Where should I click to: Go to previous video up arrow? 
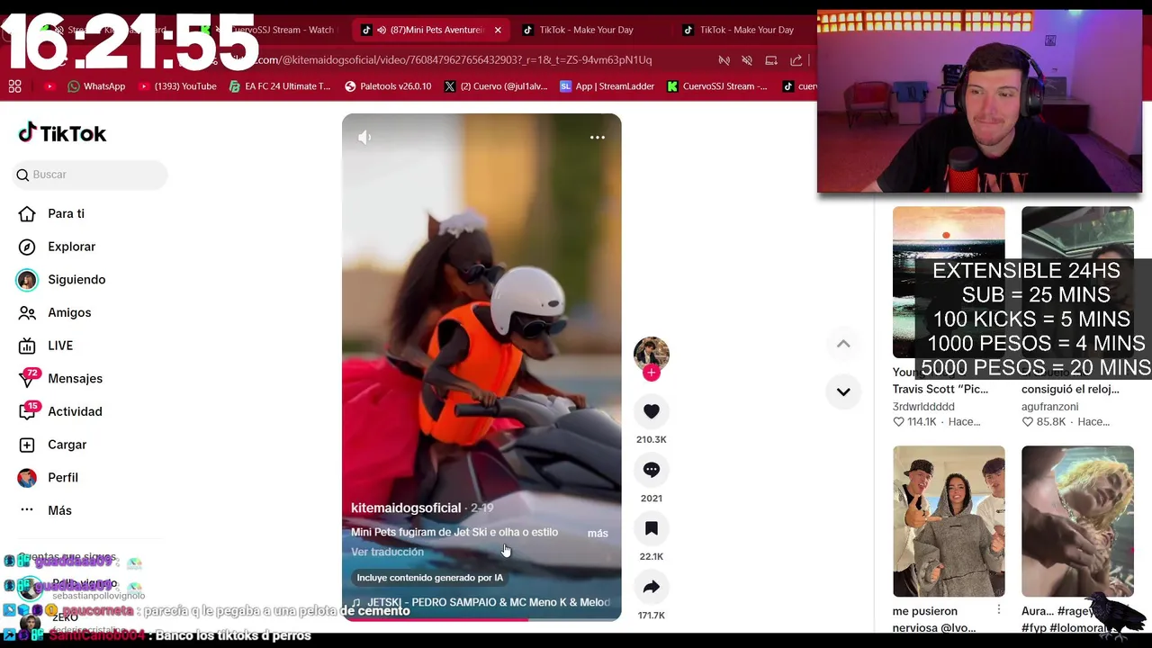843,344
